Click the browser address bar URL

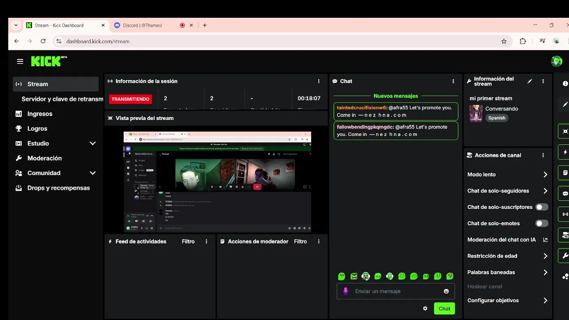[98, 41]
